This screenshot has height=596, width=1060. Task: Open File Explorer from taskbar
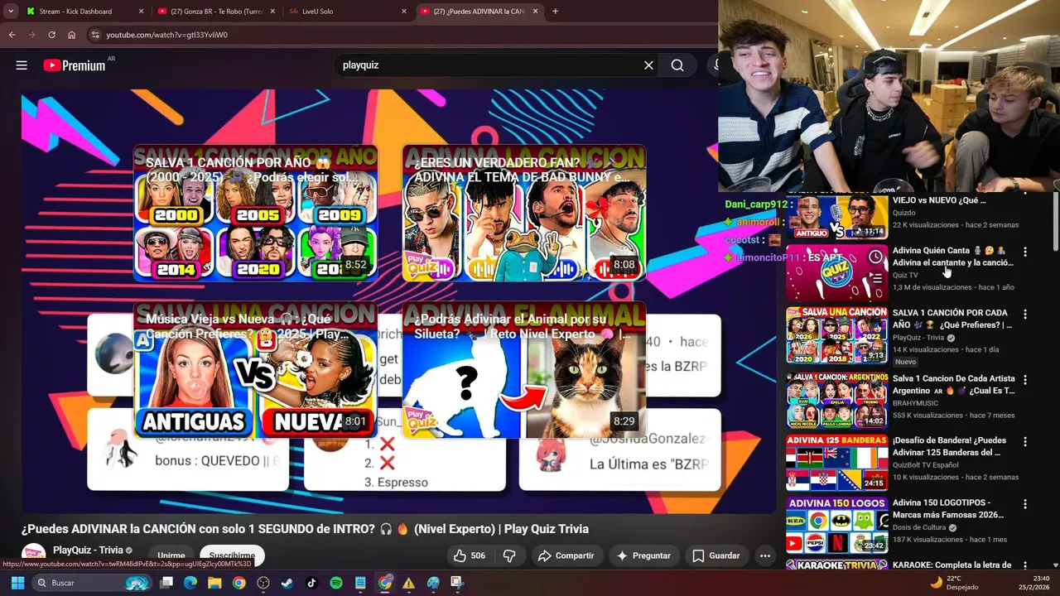(214, 583)
